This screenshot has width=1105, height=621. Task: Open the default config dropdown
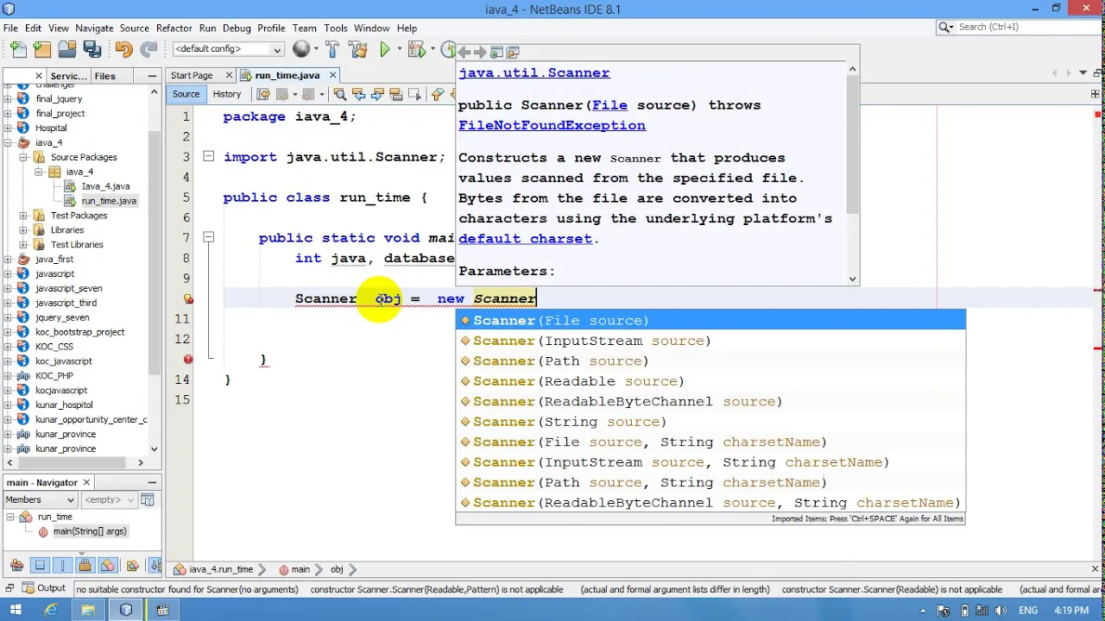click(228, 49)
